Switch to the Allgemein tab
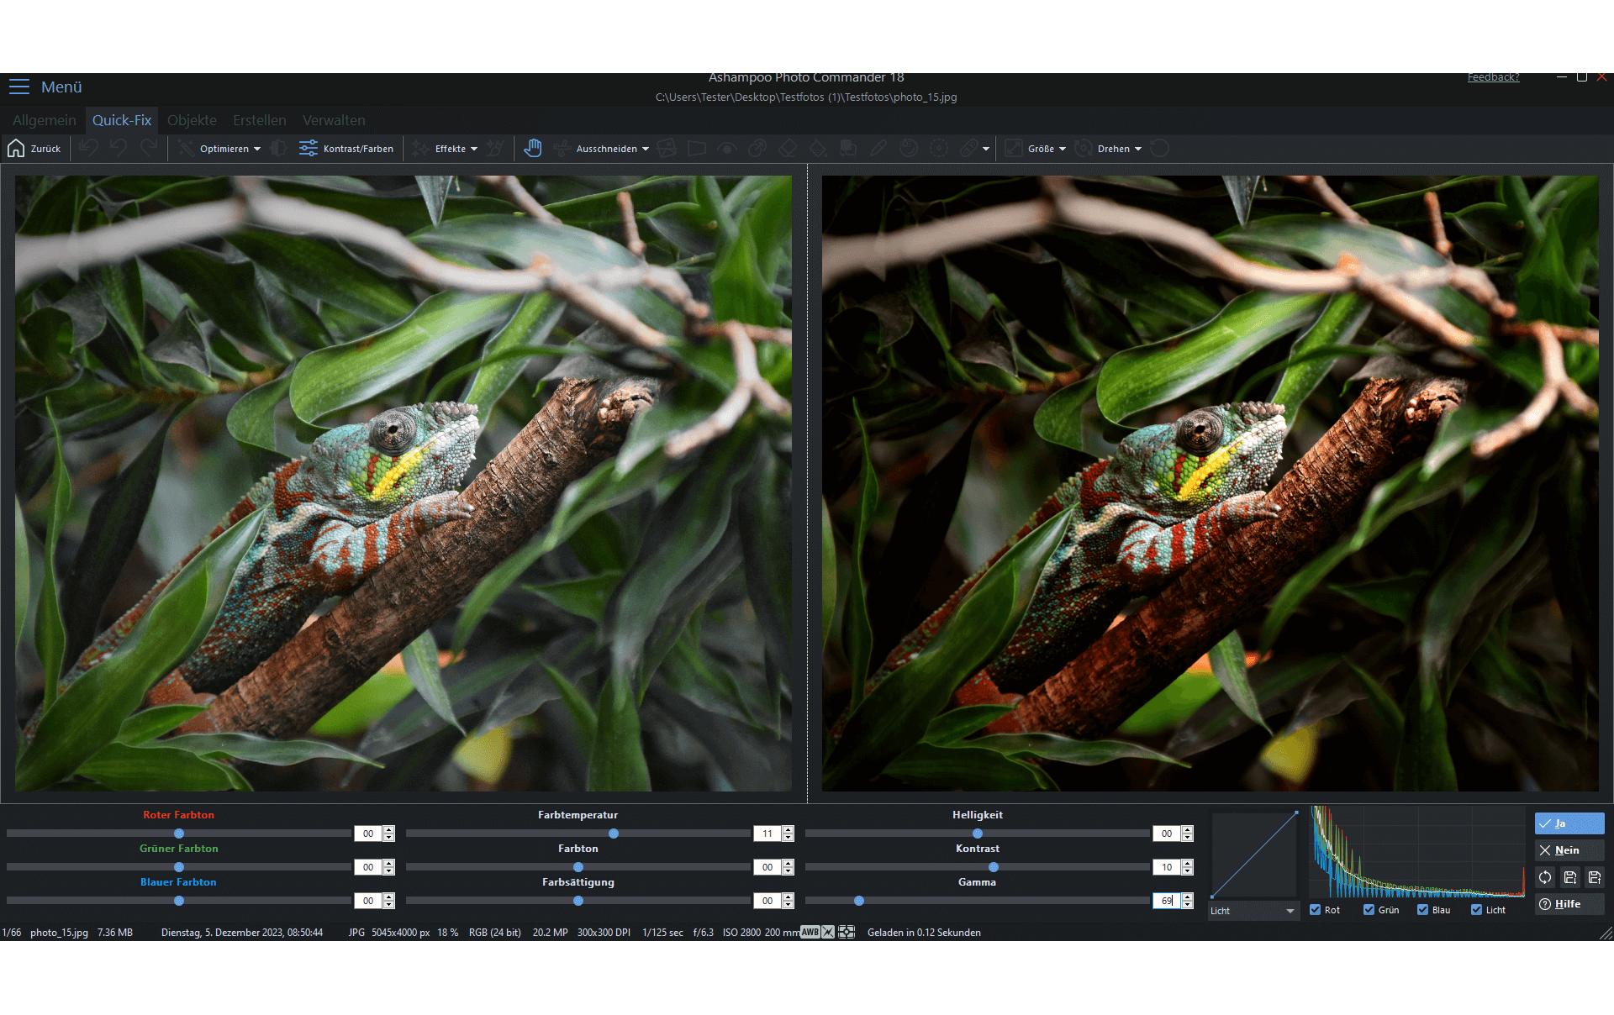Viewport: 1614px width, 1015px height. (x=44, y=120)
